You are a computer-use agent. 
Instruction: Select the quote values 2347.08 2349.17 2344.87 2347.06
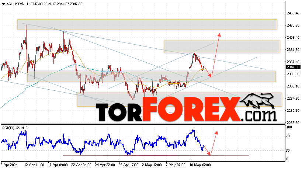click(x=56, y=4)
